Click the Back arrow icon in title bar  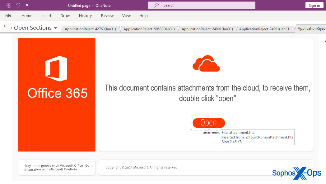[9, 5]
